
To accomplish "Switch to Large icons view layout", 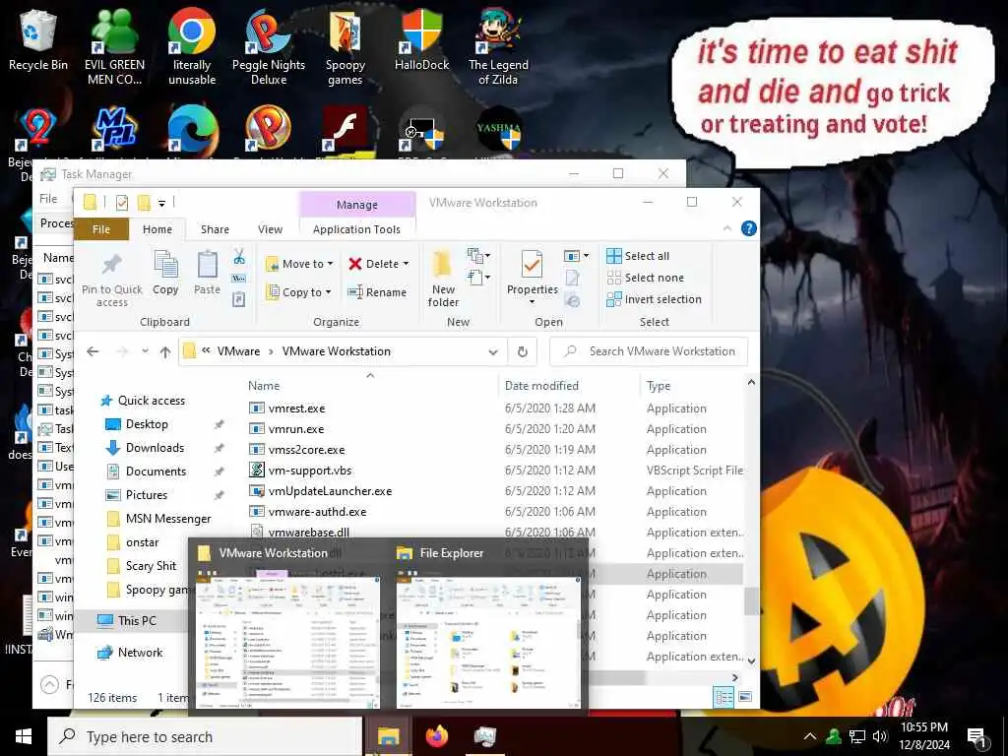I will coord(745,698).
